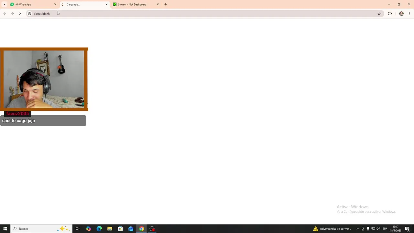Open Task View from the taskbar
The height and width of the screenshot is (233, 414).
coord(78,229)
